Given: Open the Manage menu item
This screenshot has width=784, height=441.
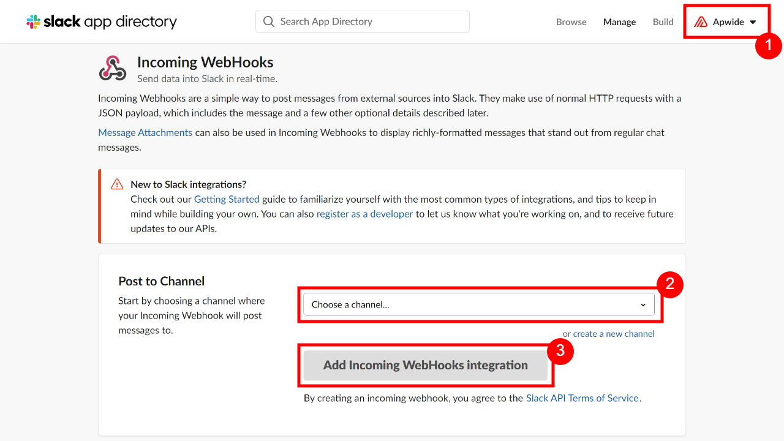Looking at the screenshot, I should [x=619, y=22].
